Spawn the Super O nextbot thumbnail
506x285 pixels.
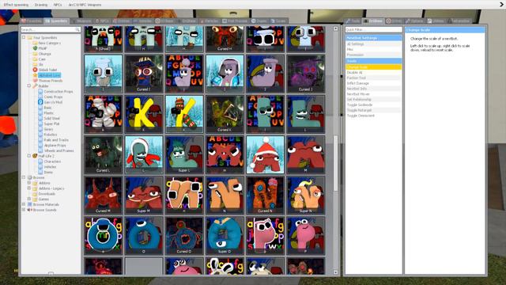pos(225,236)
